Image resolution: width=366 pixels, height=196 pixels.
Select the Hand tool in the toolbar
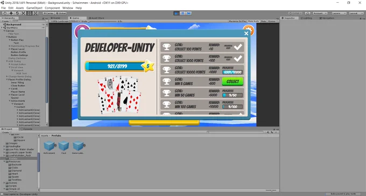5,13
